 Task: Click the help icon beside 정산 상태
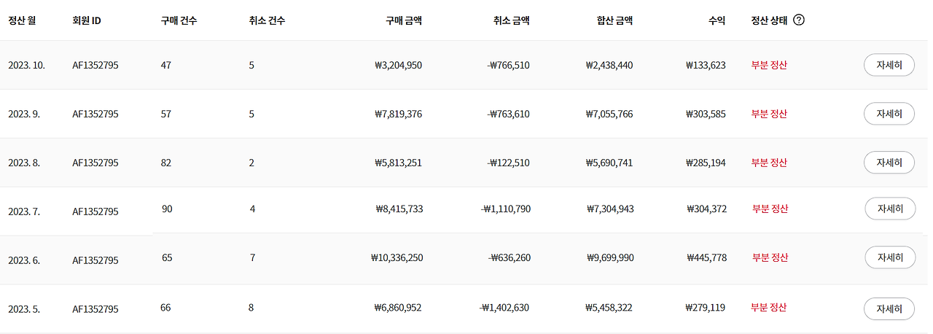(799, 20)
